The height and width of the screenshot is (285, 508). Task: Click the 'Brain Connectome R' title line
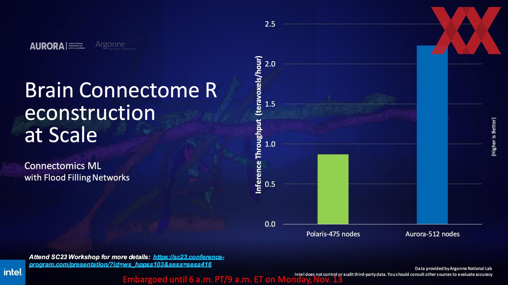(x=121, y=90)
